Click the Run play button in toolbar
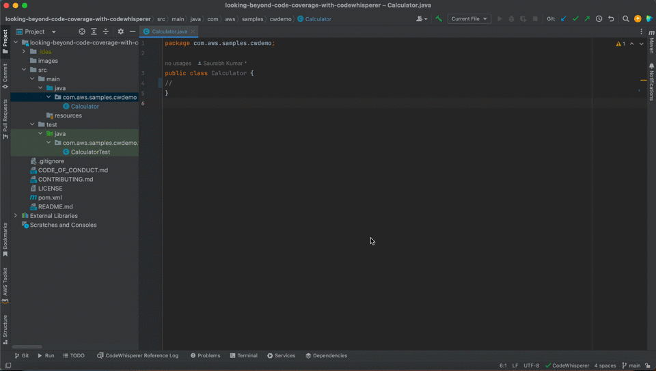Image resolution: width=656 pixels, height=371 pixels. (500, 19)
